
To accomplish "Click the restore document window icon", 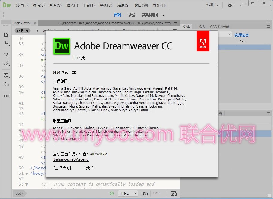I will 175,23.
